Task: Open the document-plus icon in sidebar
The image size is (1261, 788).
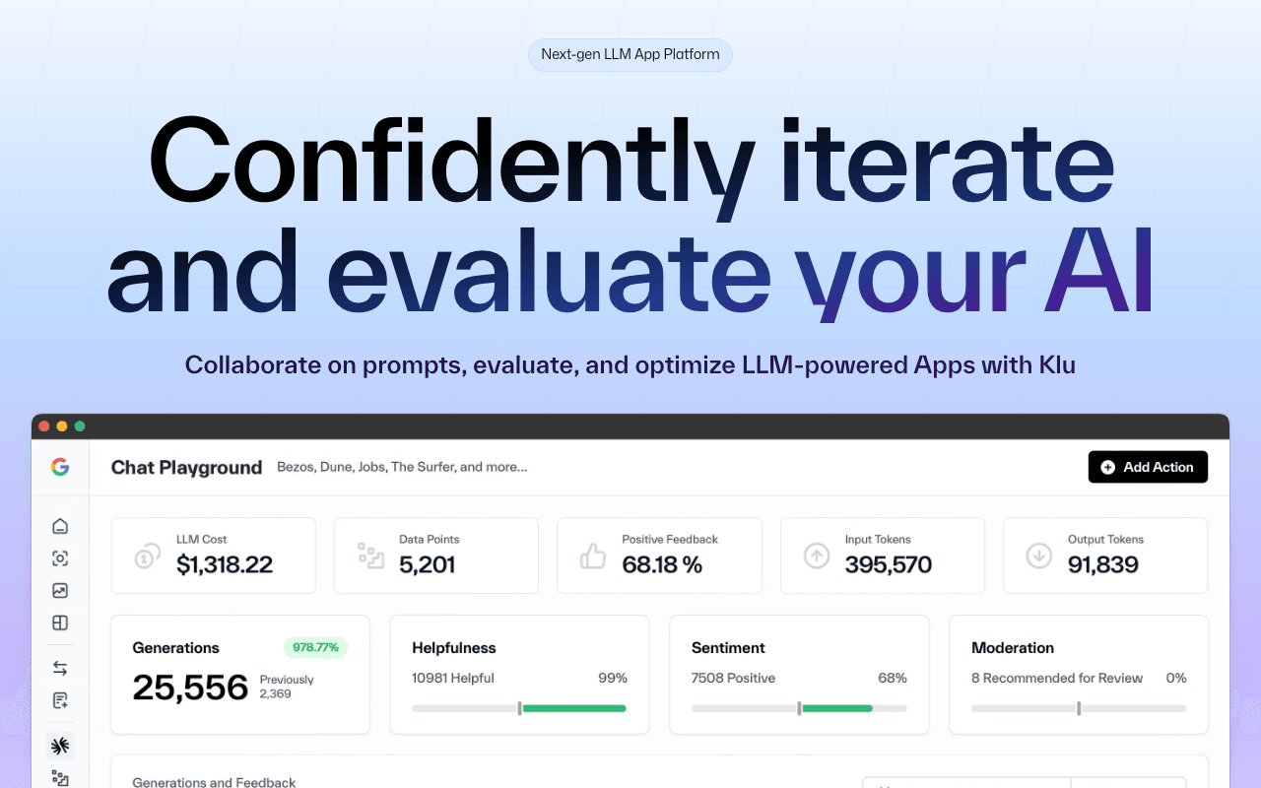Action: 60,700
